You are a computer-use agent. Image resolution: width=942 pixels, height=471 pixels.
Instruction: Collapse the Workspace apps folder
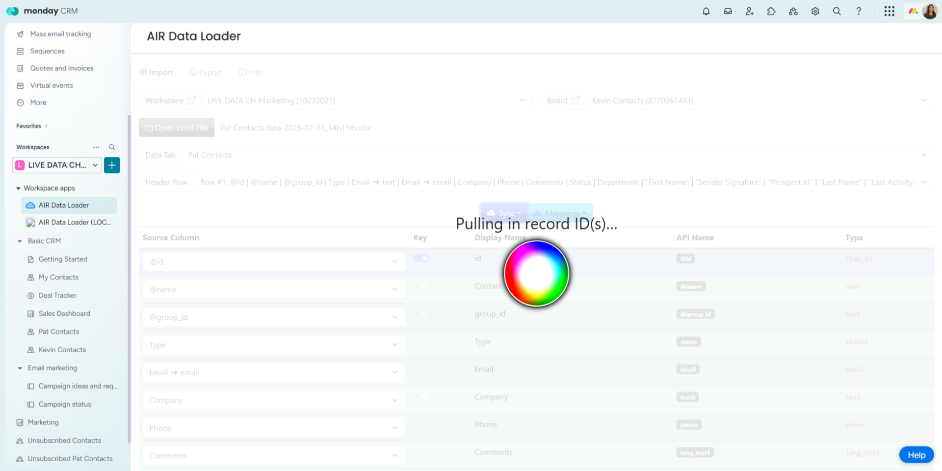tap(19, 188)
